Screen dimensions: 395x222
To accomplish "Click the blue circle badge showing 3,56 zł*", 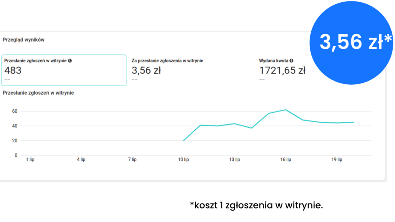I will click(x=351, y=42).
